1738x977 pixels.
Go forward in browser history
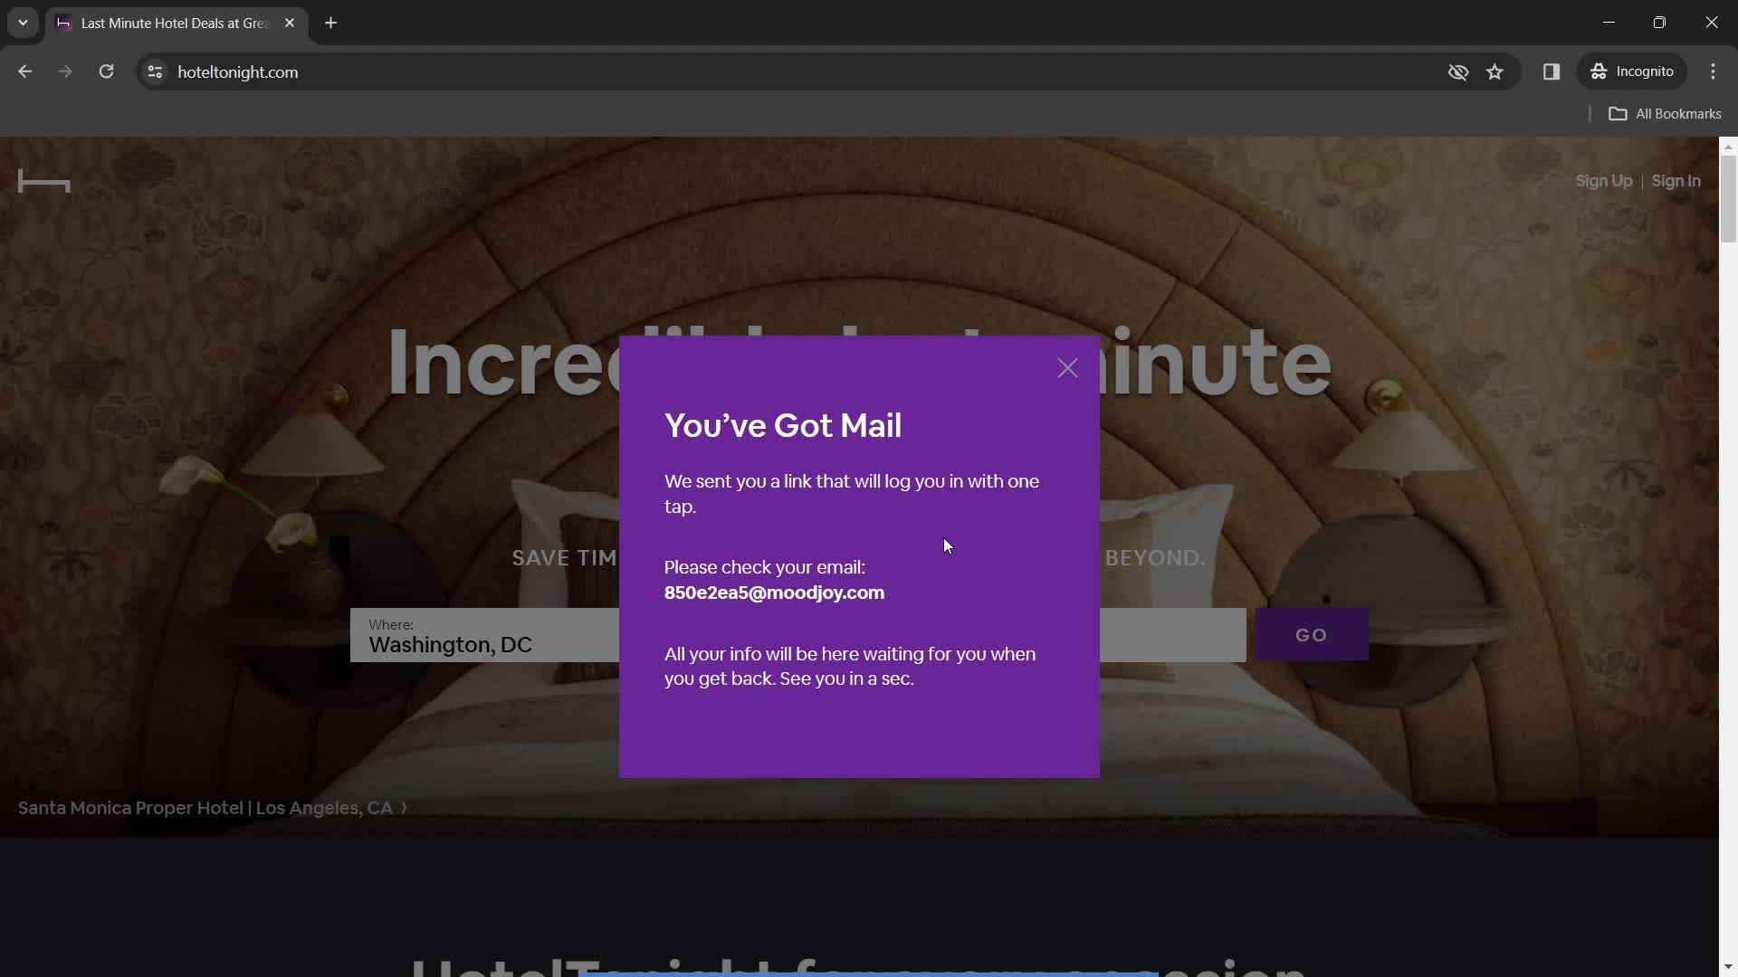coord(65,71)
